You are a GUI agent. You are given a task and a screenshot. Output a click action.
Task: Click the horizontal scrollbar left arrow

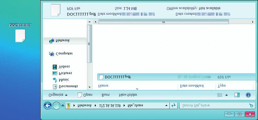(x=95, y=22)
